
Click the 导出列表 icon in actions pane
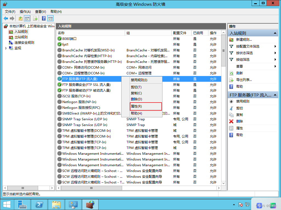tap(231, 80)
